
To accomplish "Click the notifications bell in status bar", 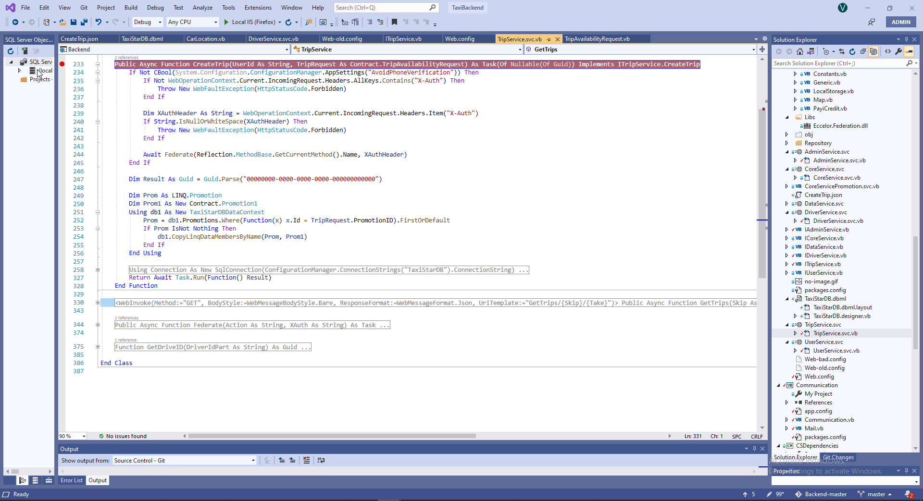I will point(909,494).
